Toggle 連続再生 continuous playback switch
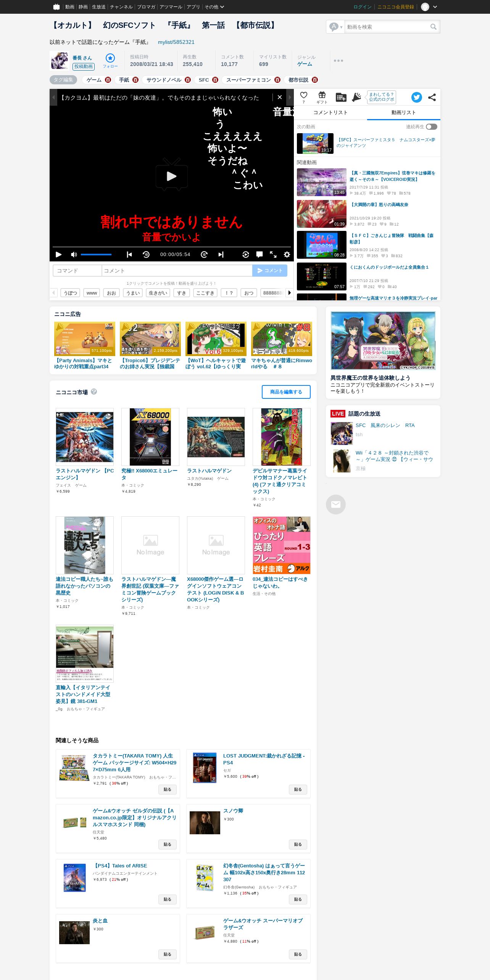 pyautogui.click(x=432, y=127)
